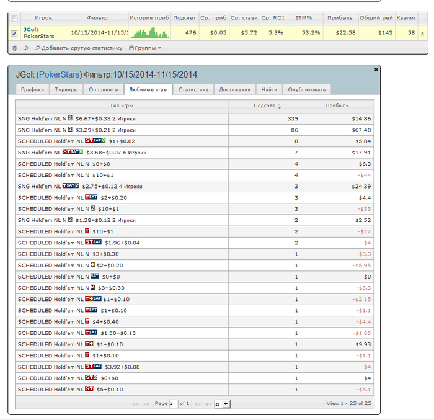Click T SAT icon in $1.50+$0.15 row
This screenshot has width=434, height=420.
tap(91, 333)
